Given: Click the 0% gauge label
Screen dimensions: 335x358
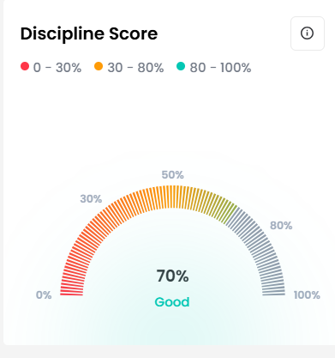Looking at the screenshot, I should pyautogui.click(x=44, y=295).
